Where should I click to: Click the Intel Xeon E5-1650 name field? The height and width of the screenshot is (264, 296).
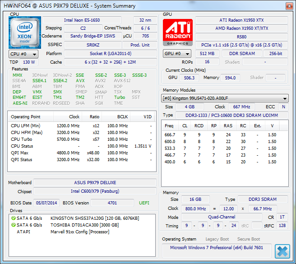(x=82, y=20)
